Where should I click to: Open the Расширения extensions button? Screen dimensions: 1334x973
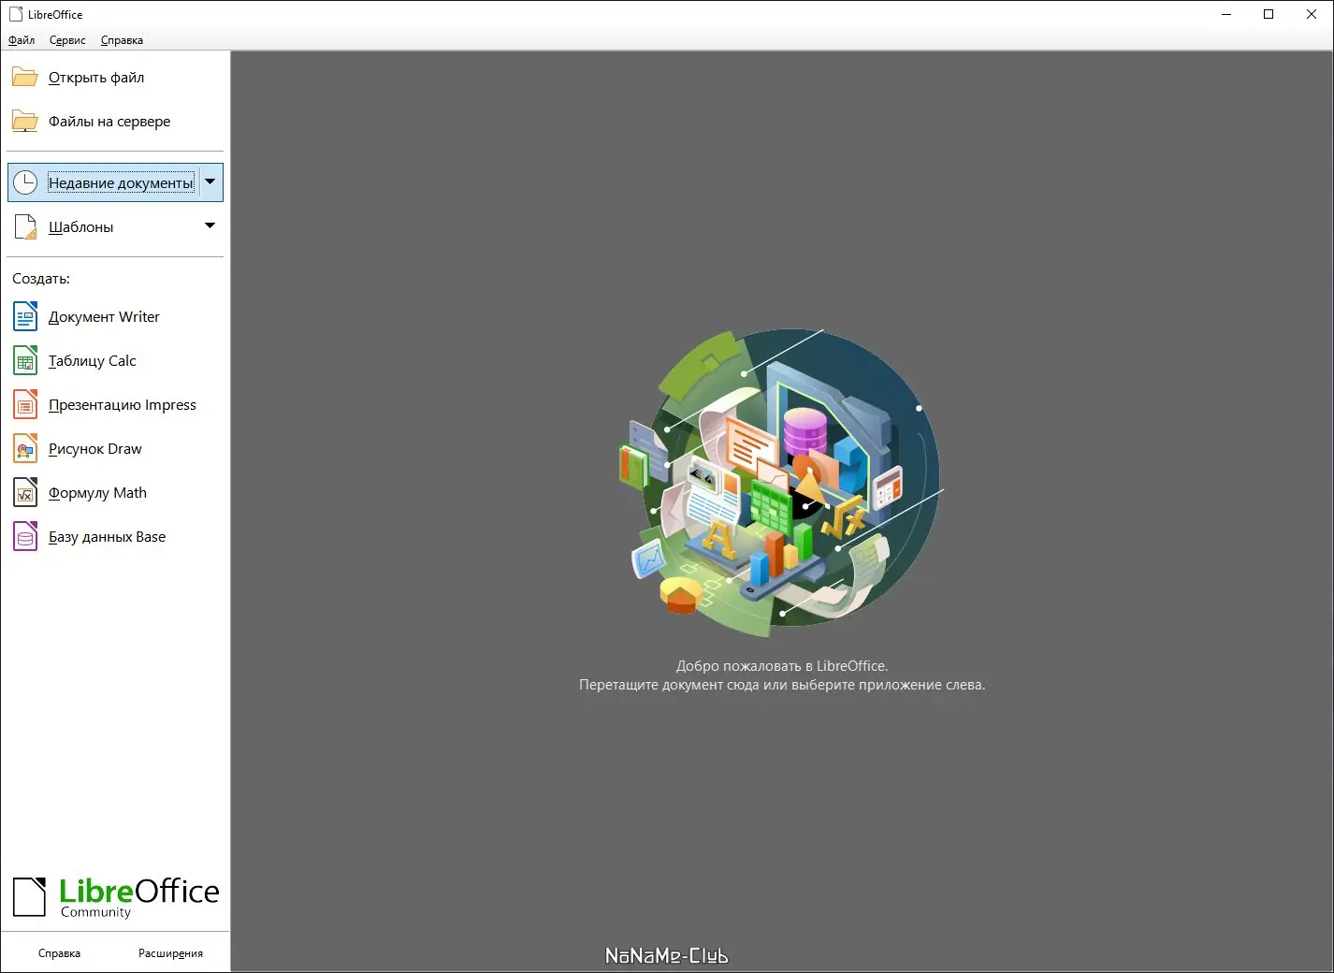click(170, 953)
